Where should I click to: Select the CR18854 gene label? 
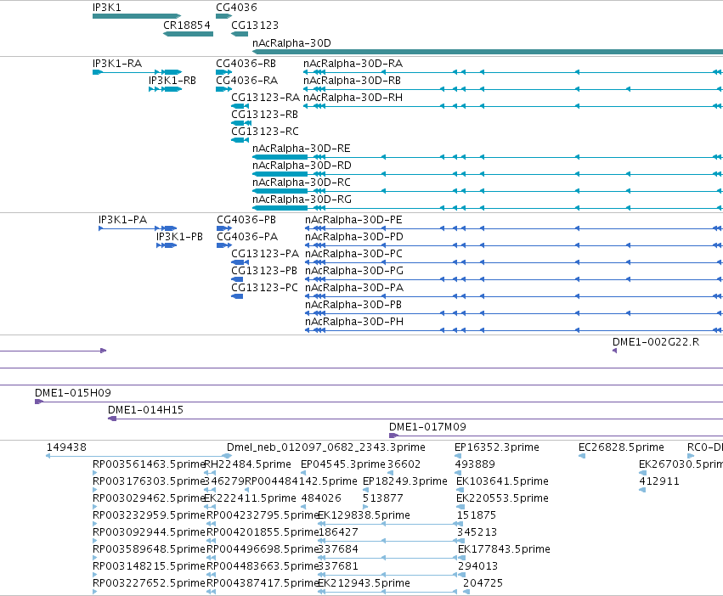pyautogui.click(x=187, y=25)
